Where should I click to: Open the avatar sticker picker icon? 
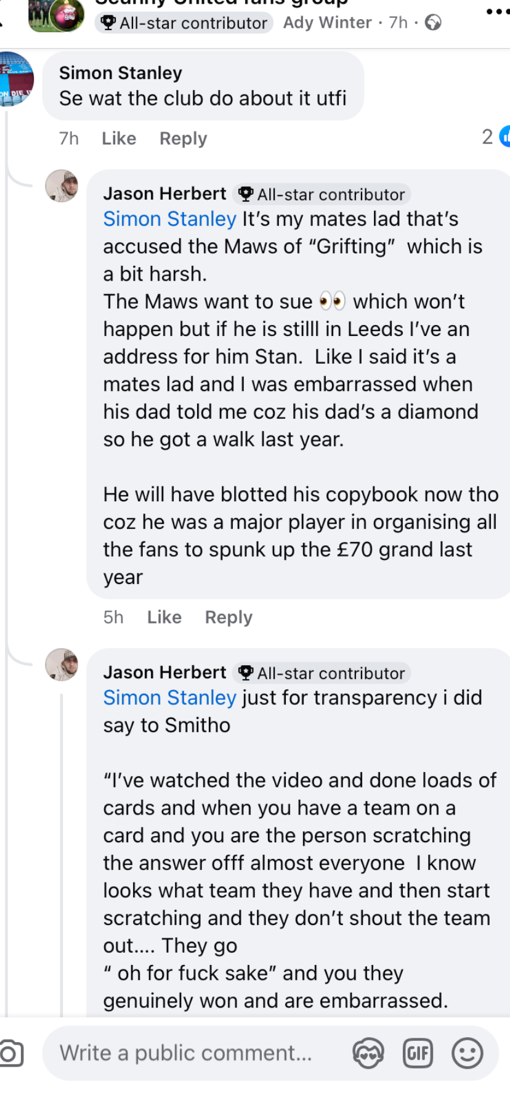coord(368,1053)
